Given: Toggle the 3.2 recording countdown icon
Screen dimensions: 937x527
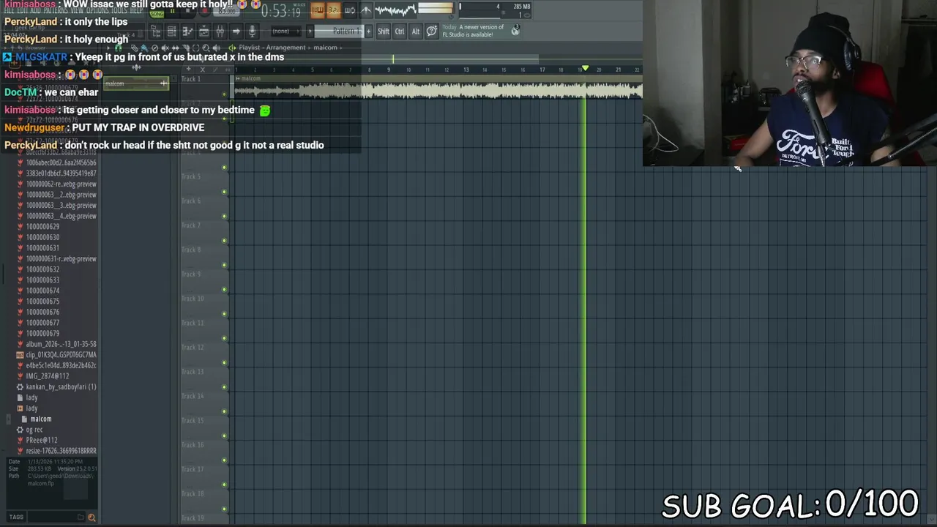Looking at the screenshot, I should point(334,10).
